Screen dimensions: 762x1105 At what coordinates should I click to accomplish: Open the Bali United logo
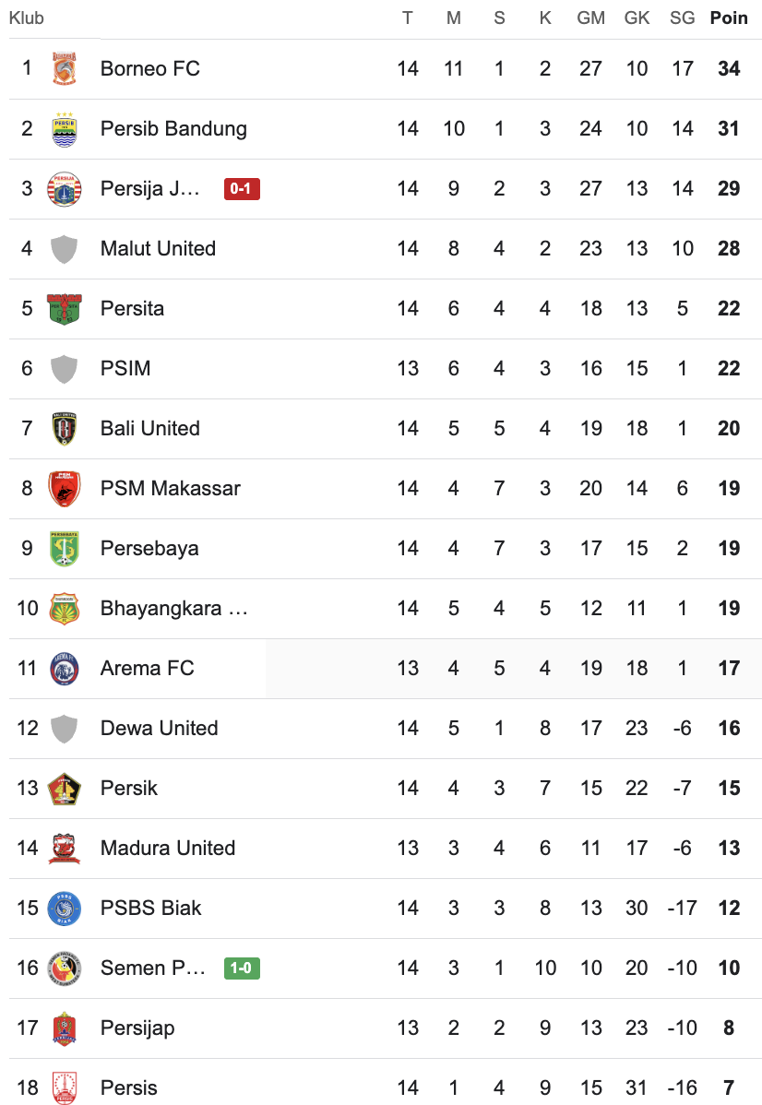[x=64, y=429]
